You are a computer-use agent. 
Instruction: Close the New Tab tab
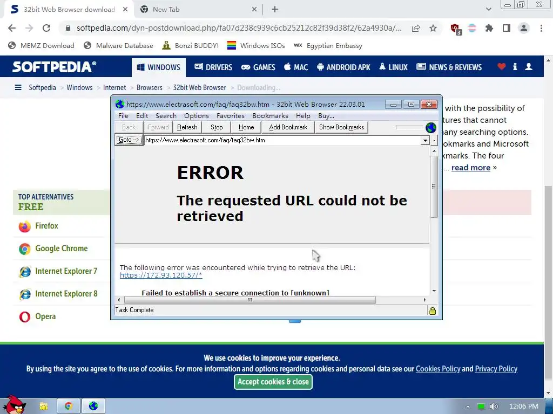coord(254,10)
